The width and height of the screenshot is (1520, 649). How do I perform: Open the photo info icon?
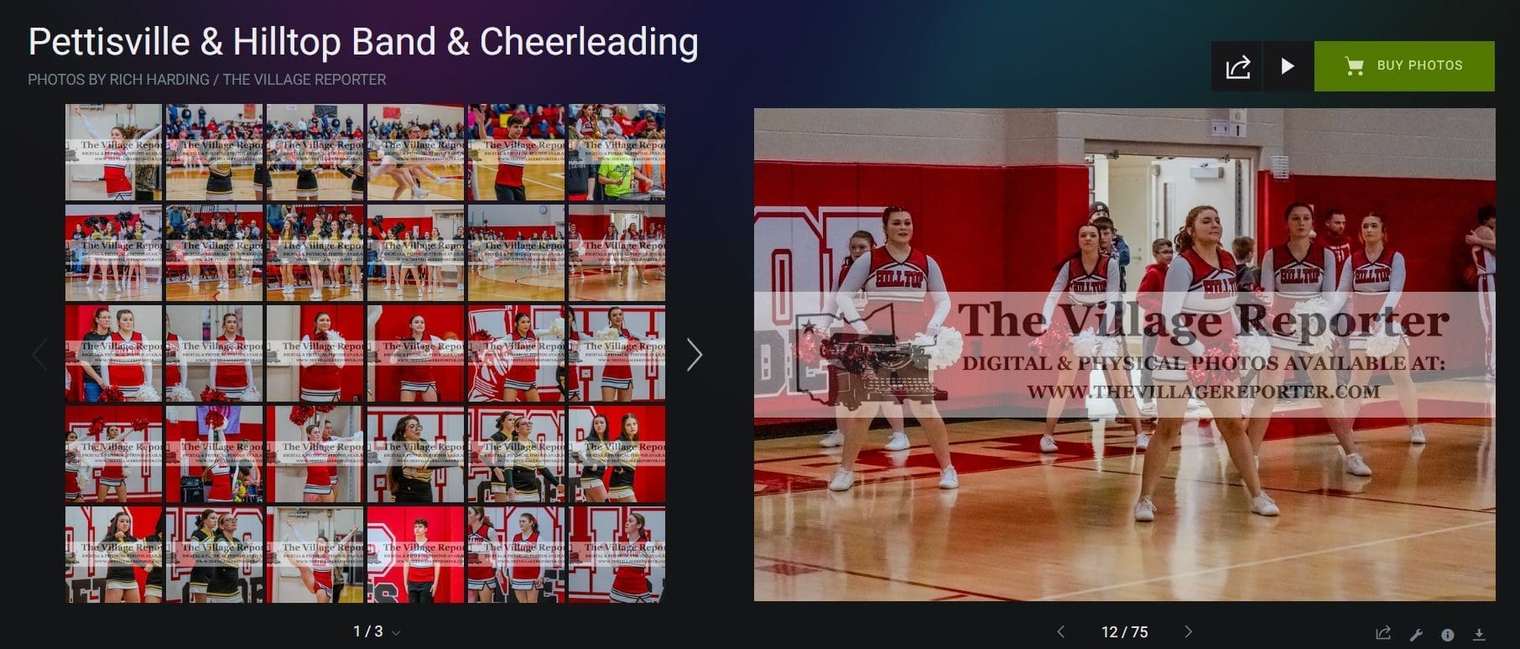pyautogui.click(x=1447, y=635)
